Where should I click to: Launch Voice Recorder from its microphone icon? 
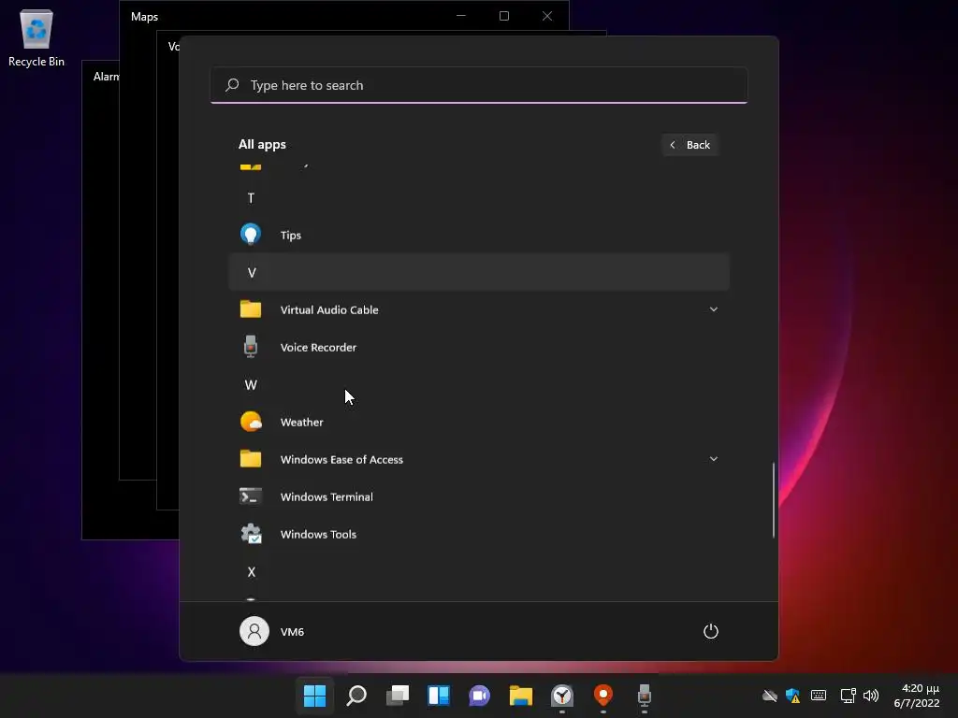[251, 347]
